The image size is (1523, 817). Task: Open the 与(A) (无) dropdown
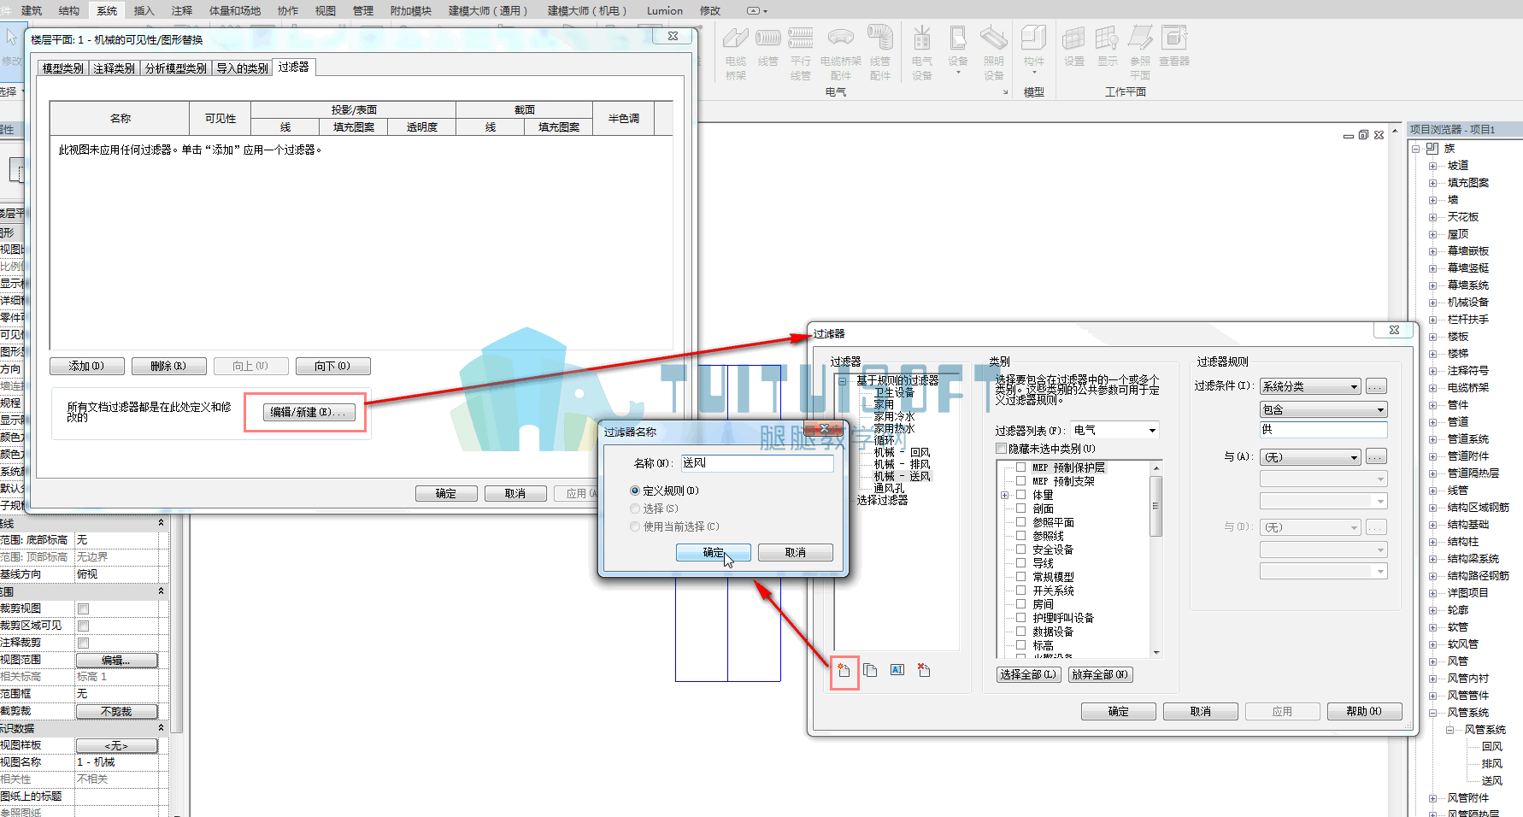[x=1310, y=457]
